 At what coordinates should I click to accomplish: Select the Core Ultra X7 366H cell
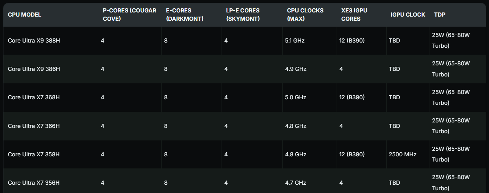coord(34,126)
